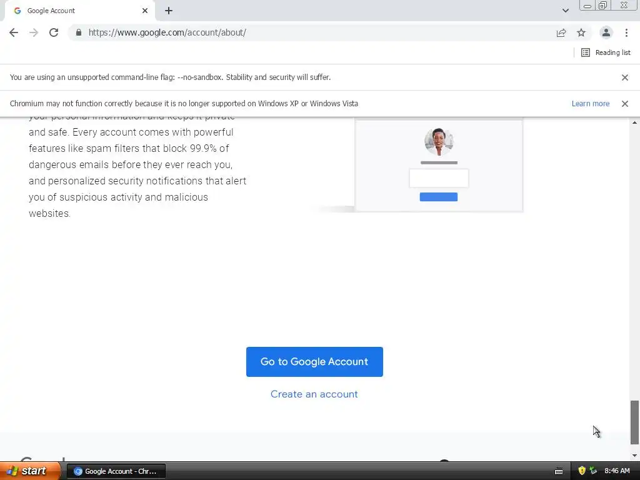The width and height of the screenshot is (640, 480).
Task: Expand the tab search dropdown arrow
Action: coord(565,11)
